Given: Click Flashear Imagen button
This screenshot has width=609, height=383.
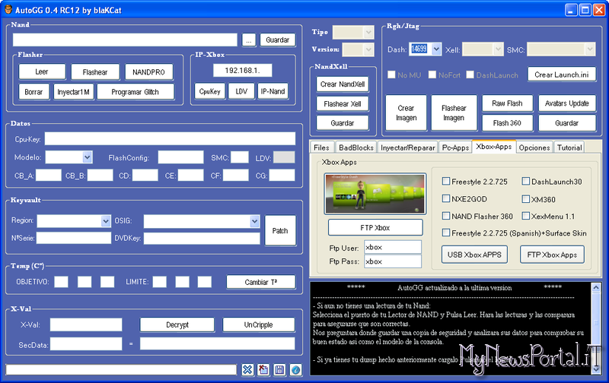Looking at the screenshot, I should coord(454,112).
